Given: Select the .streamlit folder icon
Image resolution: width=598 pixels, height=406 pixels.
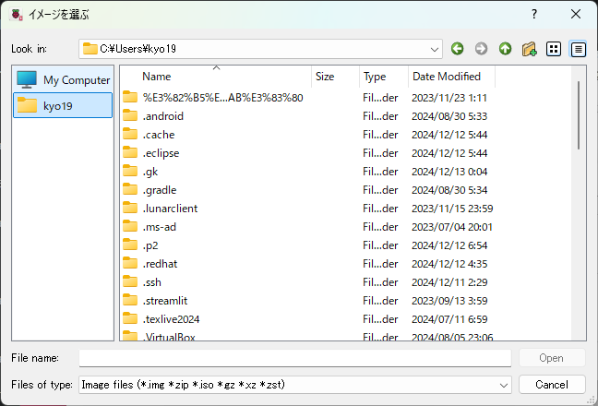Looking at the screenshot, I should point(130,301).
